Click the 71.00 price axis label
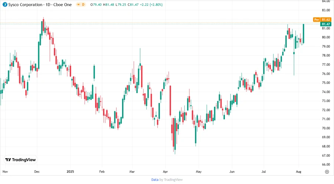The image size is (334, 184). pyautogui.click(x=326, y=119)
